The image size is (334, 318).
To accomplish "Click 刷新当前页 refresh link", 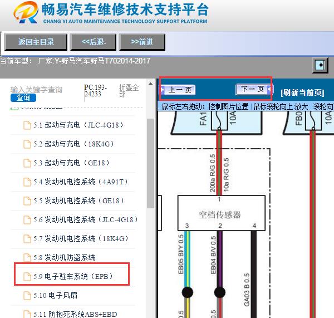I will pos(302,92).
